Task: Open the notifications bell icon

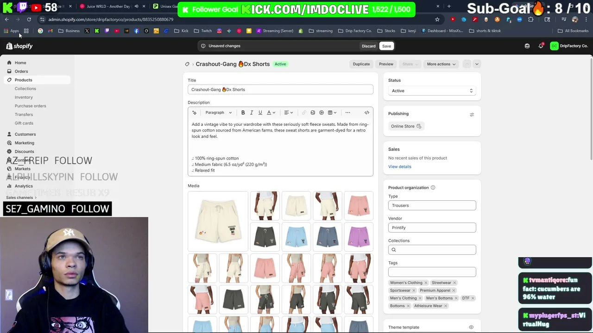Action: click(x=541, y=46)
